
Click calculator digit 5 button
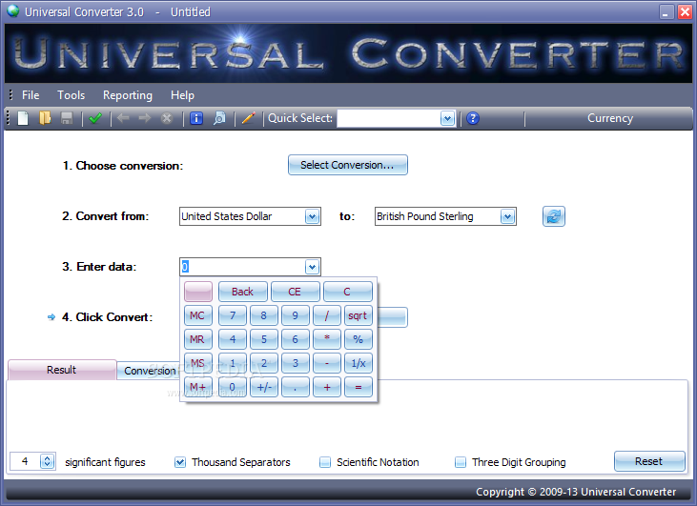coord(264,339)
